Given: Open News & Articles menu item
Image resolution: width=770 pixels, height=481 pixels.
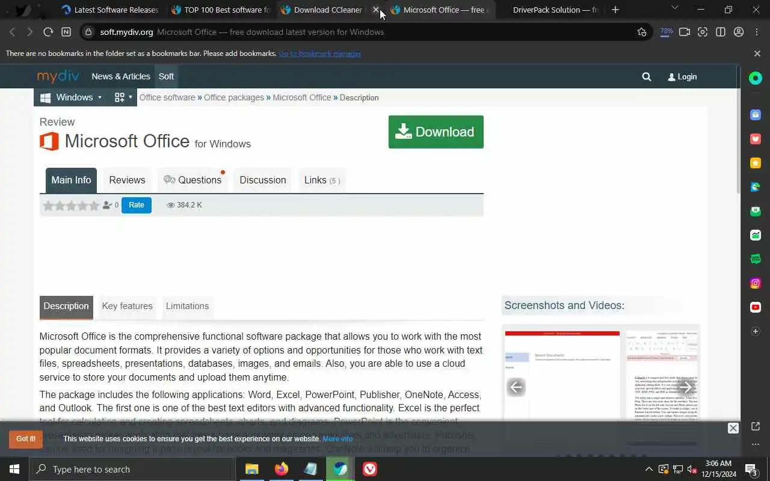Looking at the screenshot, I should tap(121, 76).
